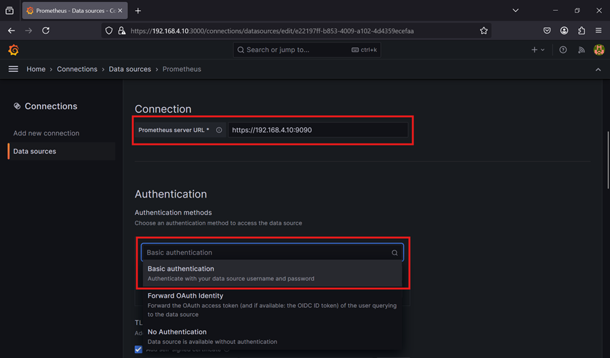Open the browser extensions puzzle icon

(x=582, y=30)
